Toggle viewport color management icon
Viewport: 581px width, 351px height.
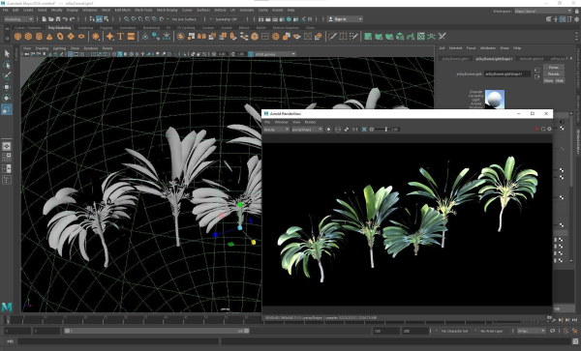[x=251, y=54]
